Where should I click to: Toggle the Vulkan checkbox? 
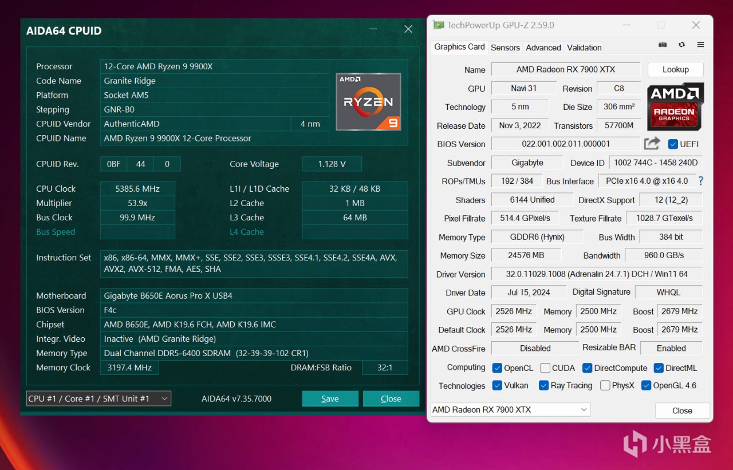tap(496, 385)
